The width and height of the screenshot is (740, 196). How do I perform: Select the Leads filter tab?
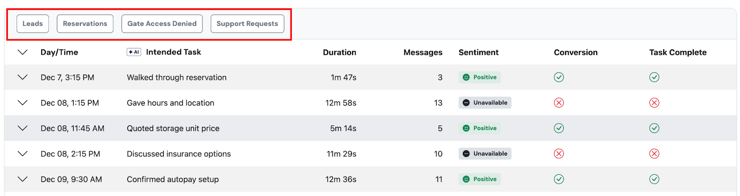[x=33, y=24]
